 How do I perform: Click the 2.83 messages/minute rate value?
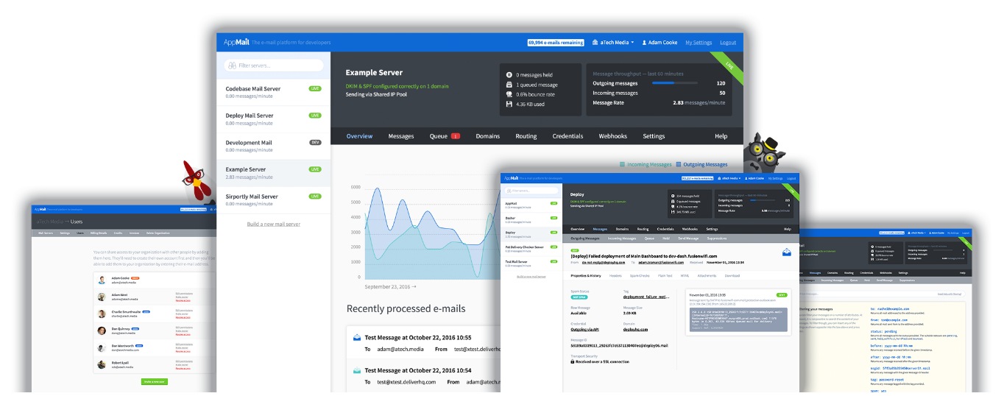click(699, 103)
